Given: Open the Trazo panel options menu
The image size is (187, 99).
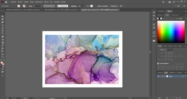Looking at the screenshot, I should tap(185, 46).
